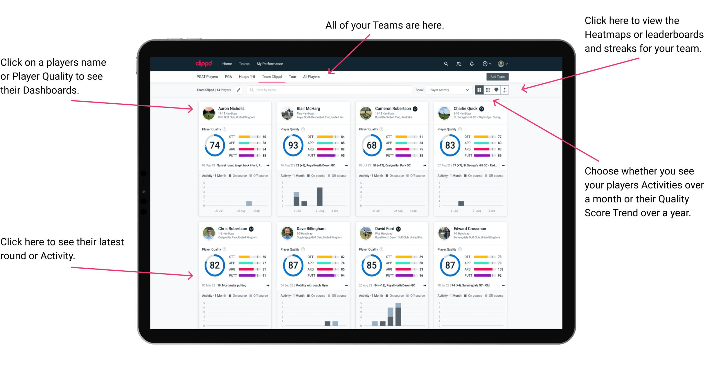Click the Add Team button
Image resolution: width=712 pixels, height=383 pixels.
pos(498,77)
